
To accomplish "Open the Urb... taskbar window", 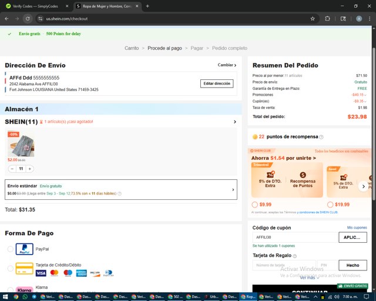I will pos(211,297).
